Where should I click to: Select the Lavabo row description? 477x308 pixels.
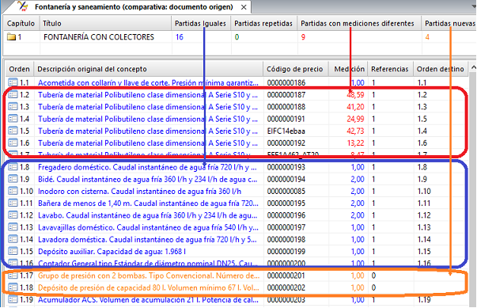click(148, 215)
